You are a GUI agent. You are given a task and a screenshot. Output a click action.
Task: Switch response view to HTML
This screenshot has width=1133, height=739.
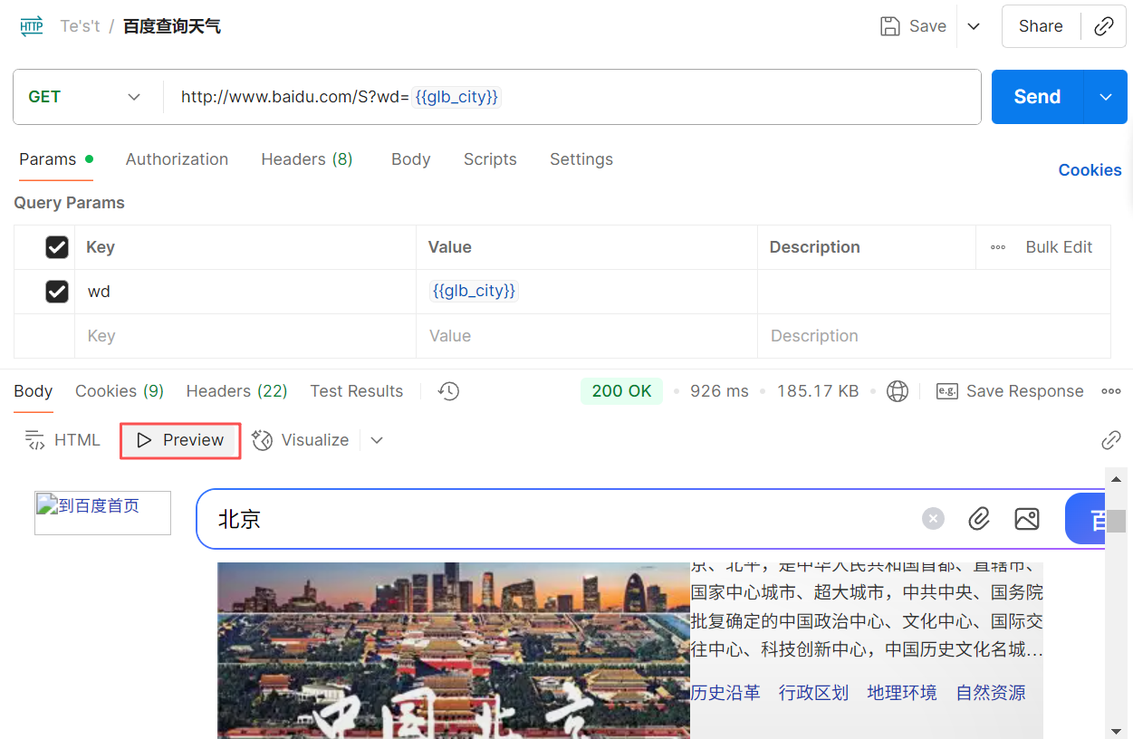click(x=62, y=440)
